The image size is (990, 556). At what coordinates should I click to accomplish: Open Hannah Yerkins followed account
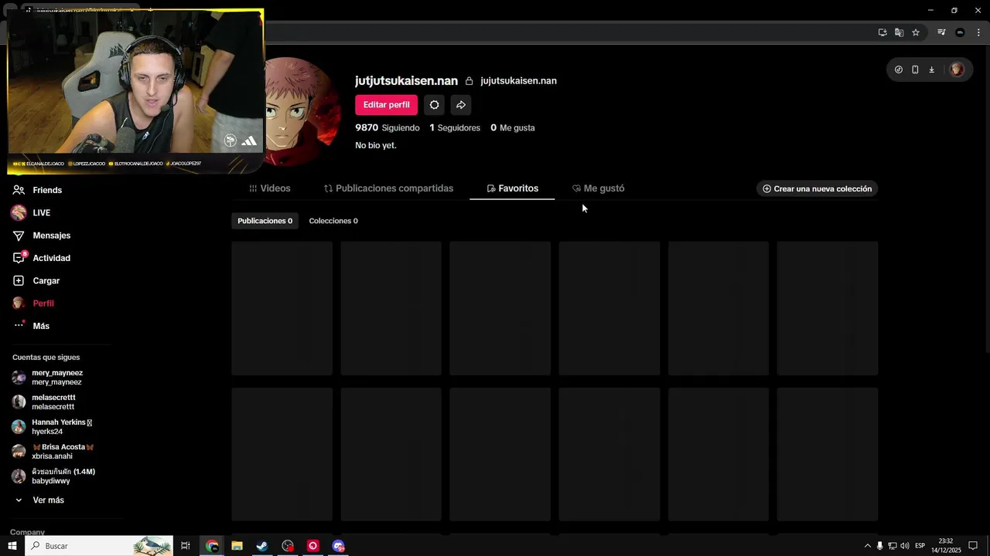click(x=52, y=427)
